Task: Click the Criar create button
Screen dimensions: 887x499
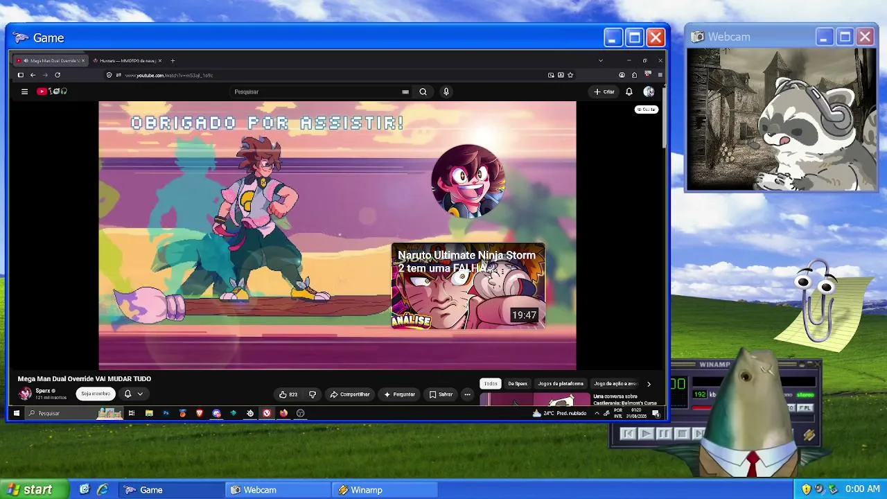Action: click(604, 91)
